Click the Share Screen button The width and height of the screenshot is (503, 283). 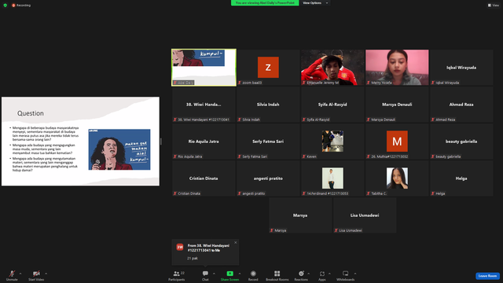click(229, 275)
